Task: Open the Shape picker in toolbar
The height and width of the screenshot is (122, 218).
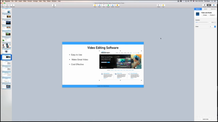Action: (x=108, y=5)
